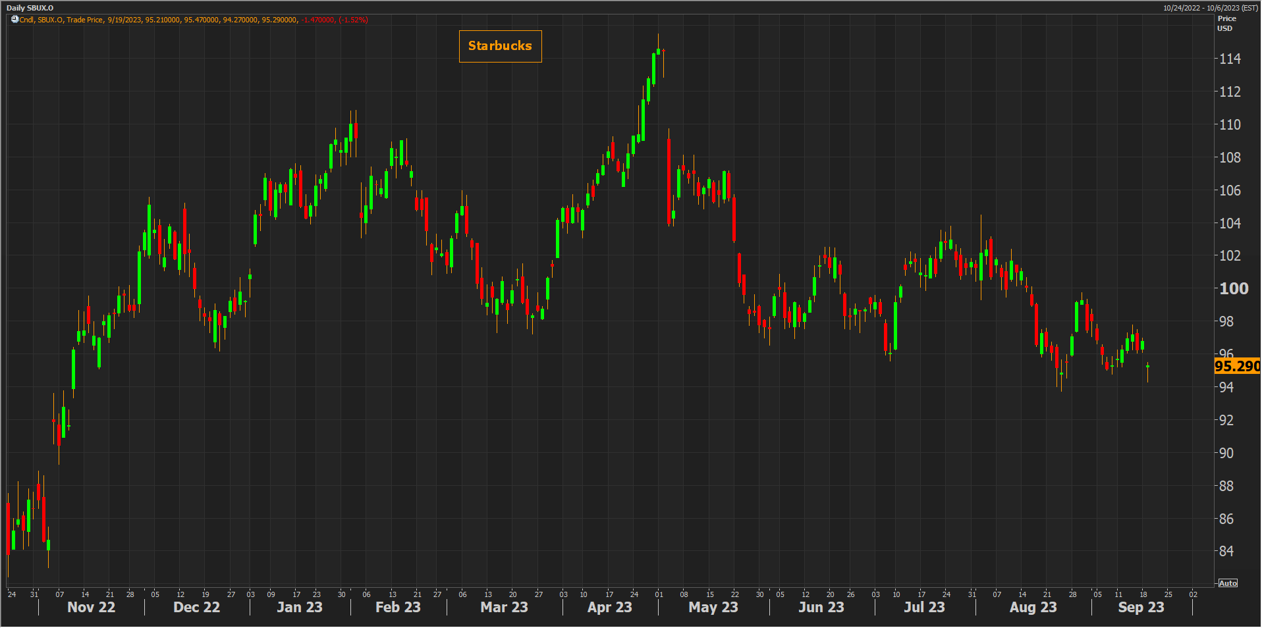This screenshot has width=1262, height=628.
Task: Click the red -1.470000 net change value
Action: [x=318, y=20]
